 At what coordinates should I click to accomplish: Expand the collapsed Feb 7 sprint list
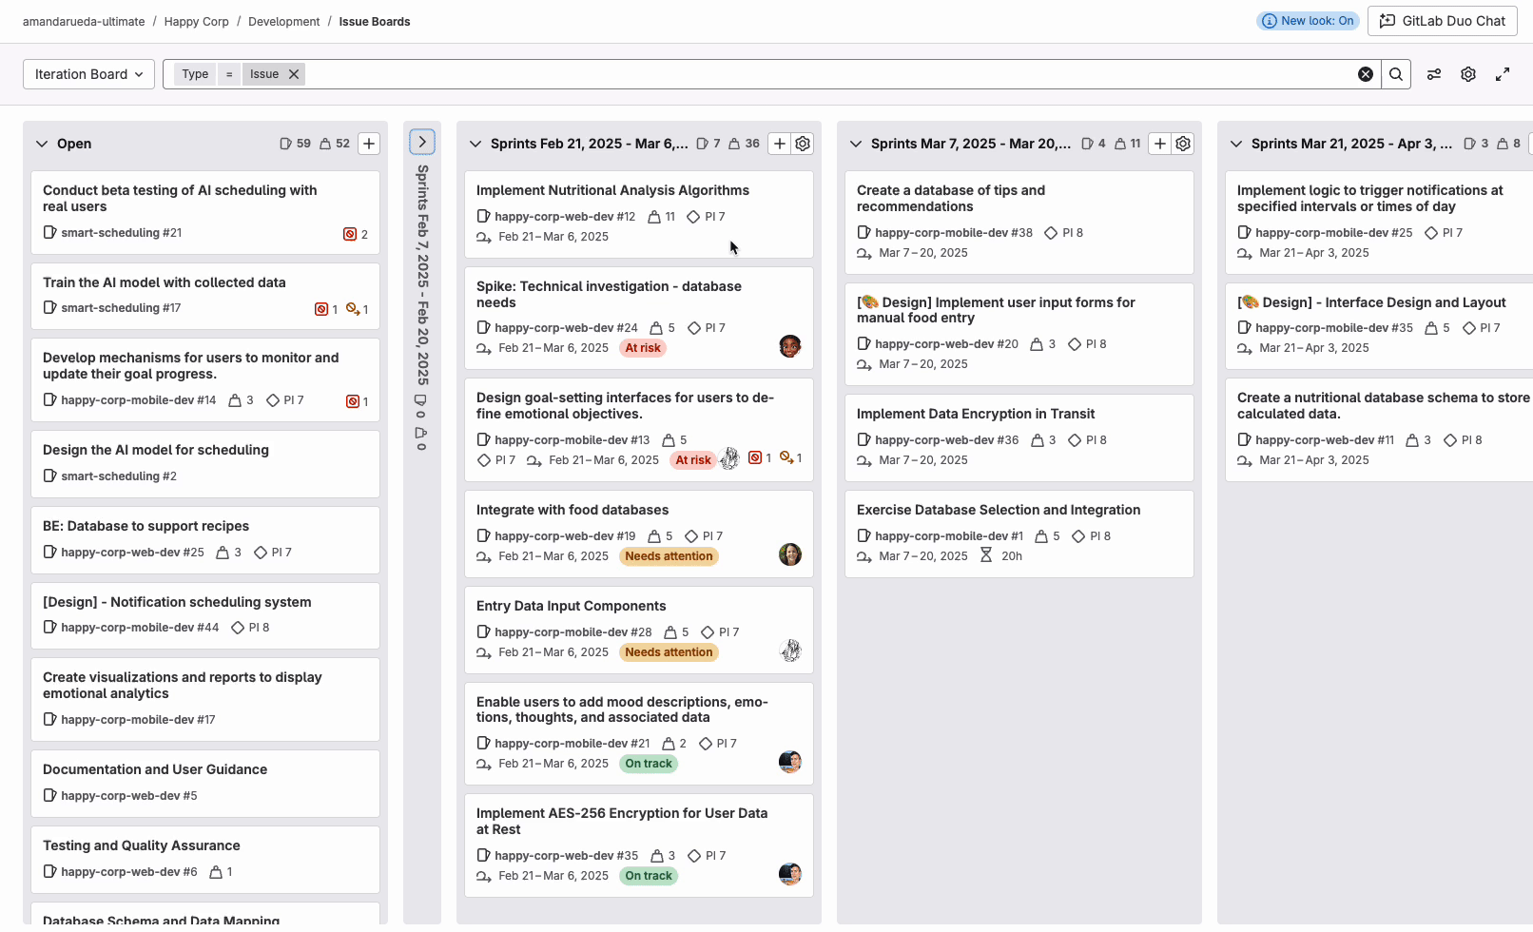(422, 142)
